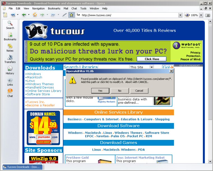Open the Chat menu in menu bar

74,8
